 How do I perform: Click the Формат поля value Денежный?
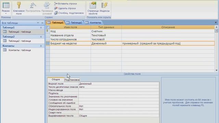click(x=119, y=84)
